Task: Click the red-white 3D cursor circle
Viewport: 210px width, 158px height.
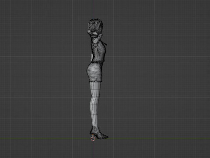Action: click(x=93, y=139)
